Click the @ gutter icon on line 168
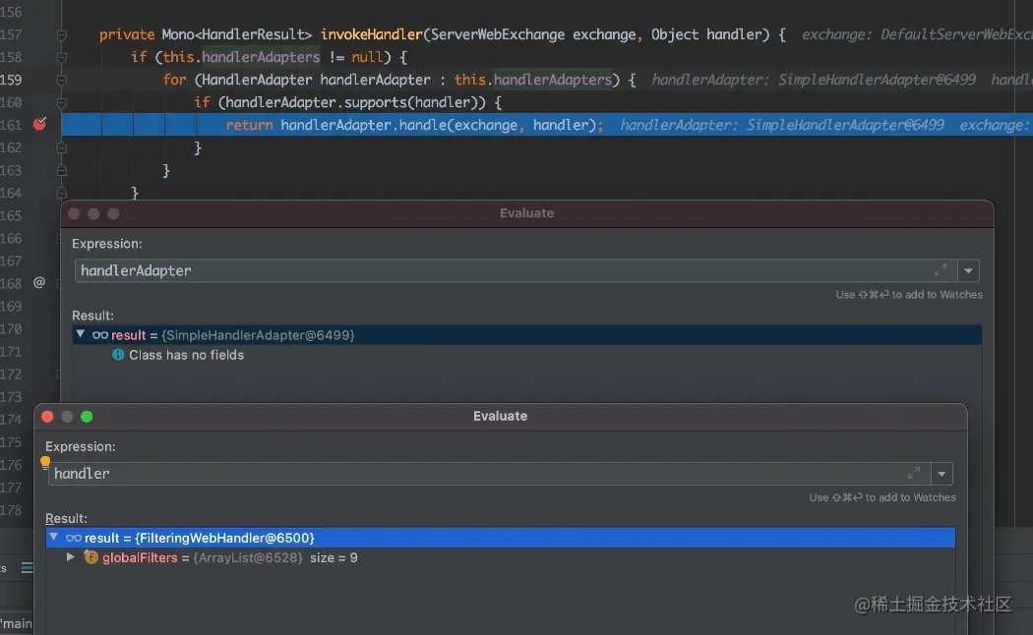Viewport: 1033px width, 635px height. 39,282
